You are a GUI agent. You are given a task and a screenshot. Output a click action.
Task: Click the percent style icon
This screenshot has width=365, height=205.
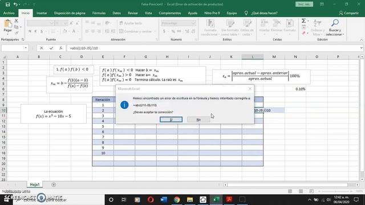coord(173,31)
